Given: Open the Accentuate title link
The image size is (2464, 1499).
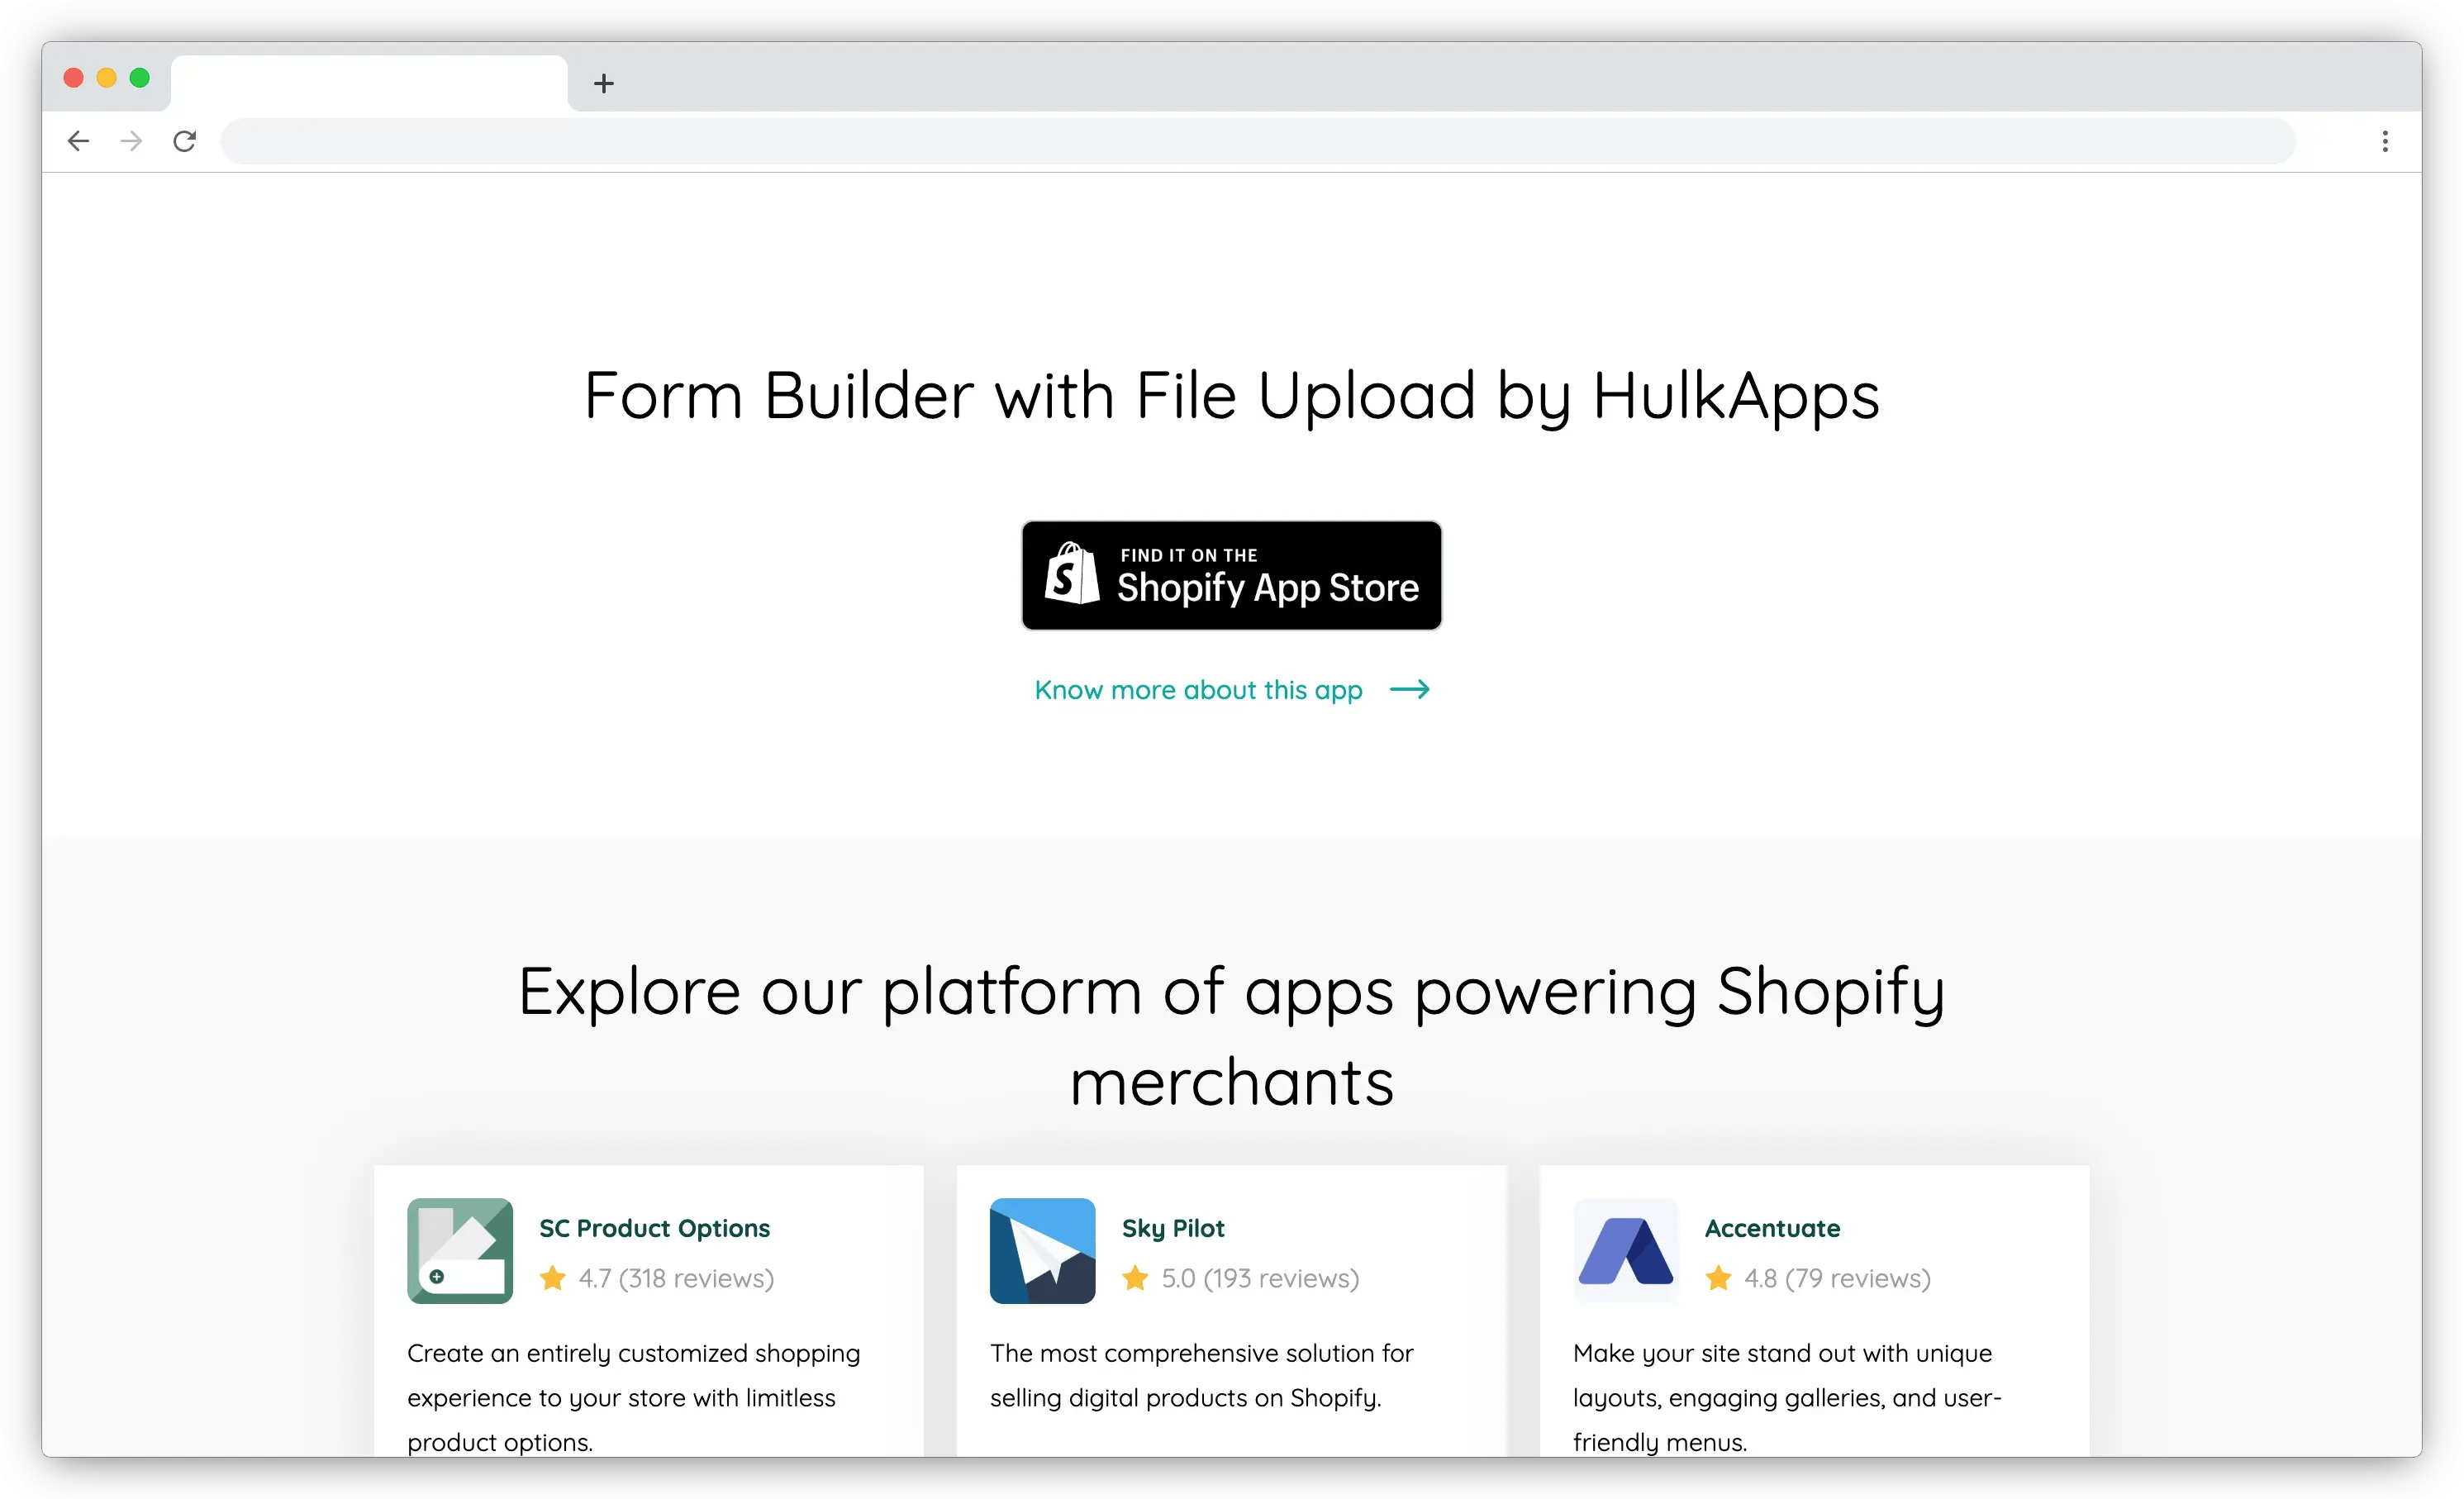Looking at the screenshot, I should [x=1772, y=1228].
